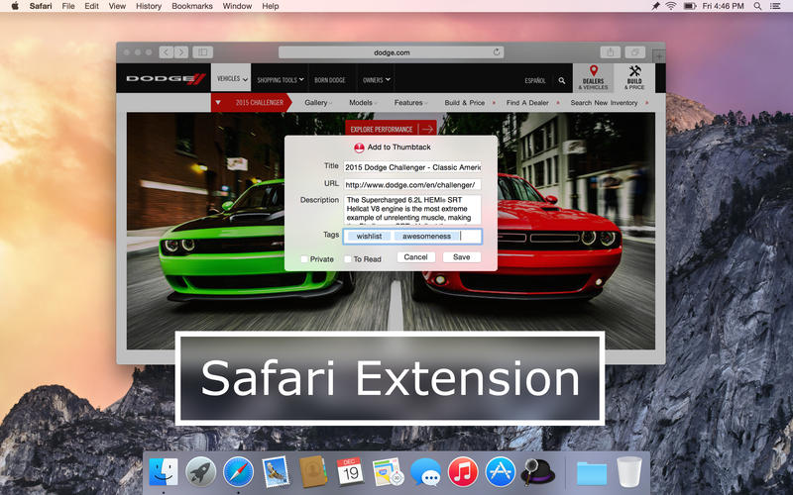793x495 pixels.
Task: Open the Safari Share button
Action: coord(611,52)
